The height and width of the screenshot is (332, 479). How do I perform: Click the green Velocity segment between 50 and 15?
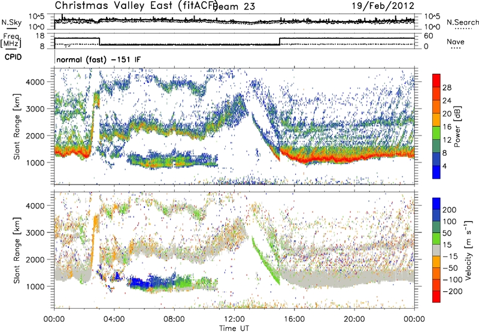(436, 239)
